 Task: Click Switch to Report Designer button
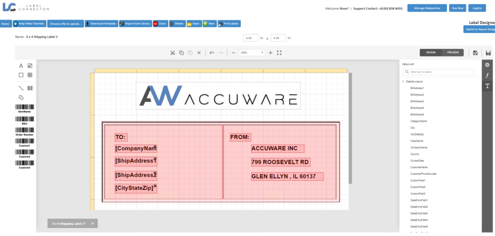pos(479,29)
